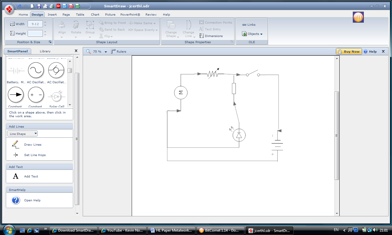
Task: Open the zoom 75% dropdown
Action: click(x=106, y=52)
